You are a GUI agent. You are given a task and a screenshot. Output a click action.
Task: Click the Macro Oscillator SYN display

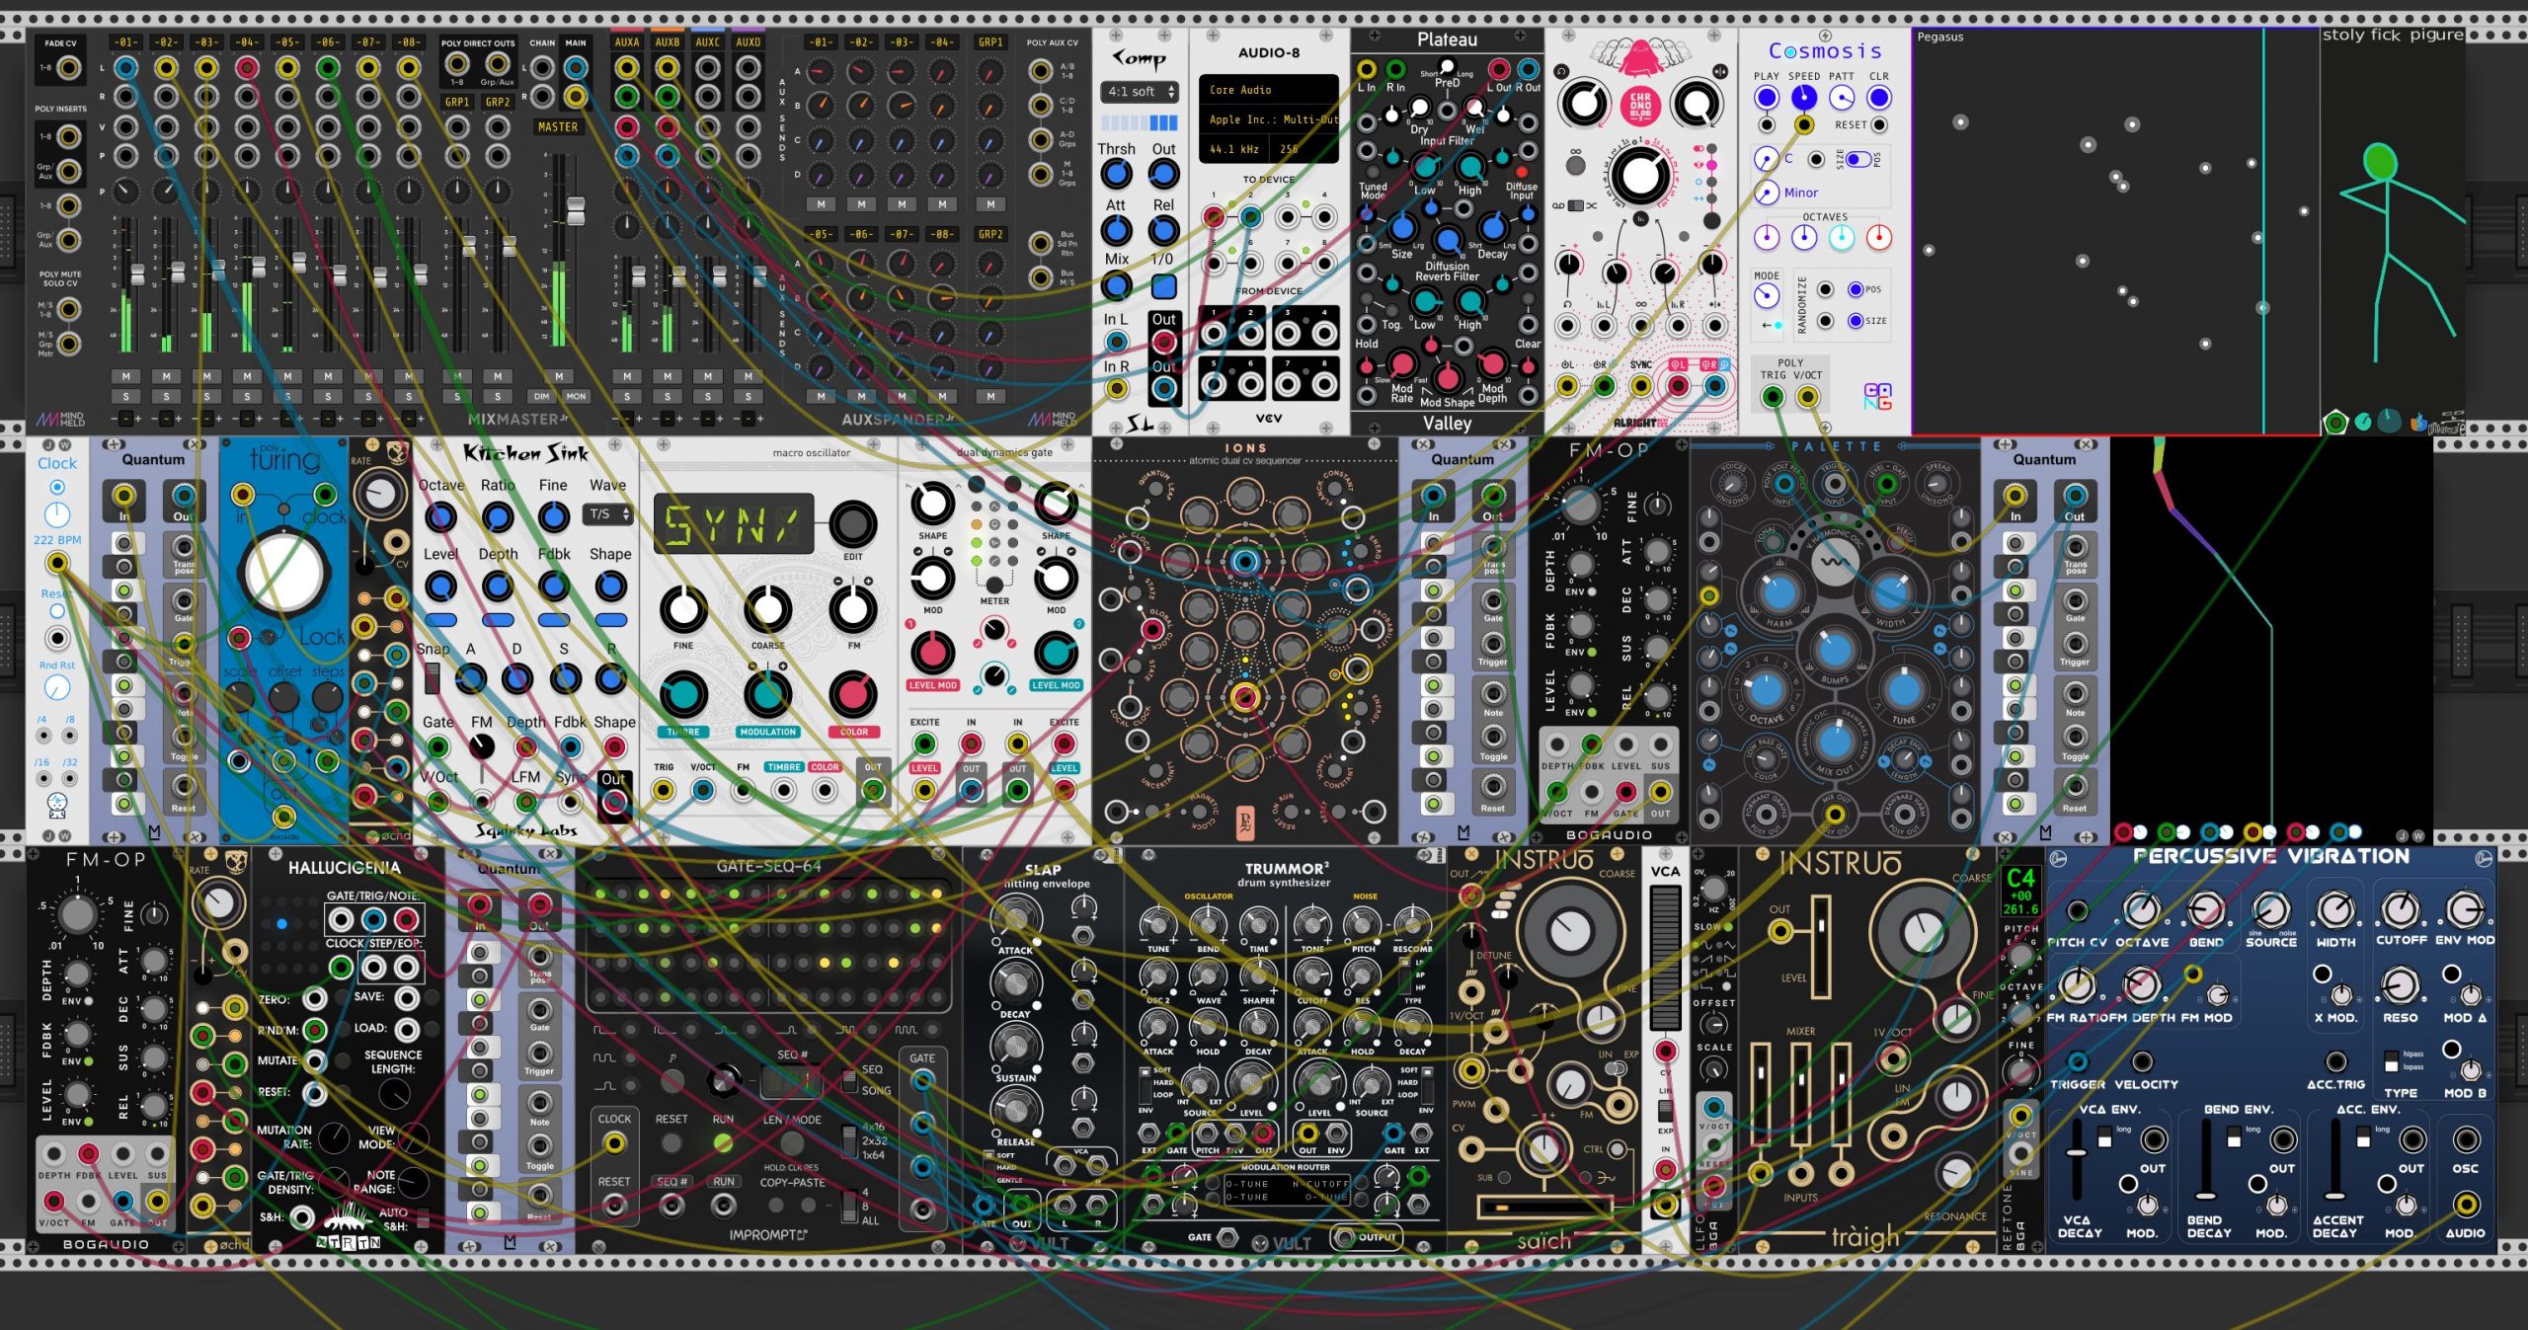(x=733, y=524)
